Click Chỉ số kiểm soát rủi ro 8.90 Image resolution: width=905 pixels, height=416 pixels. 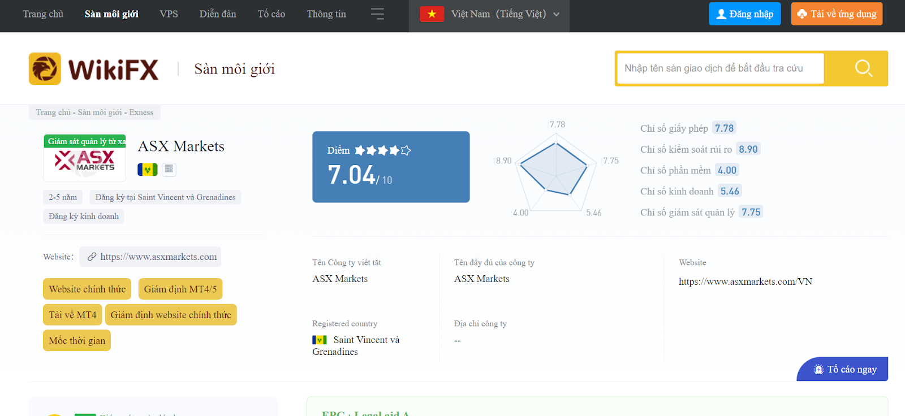tap(748, 149)
